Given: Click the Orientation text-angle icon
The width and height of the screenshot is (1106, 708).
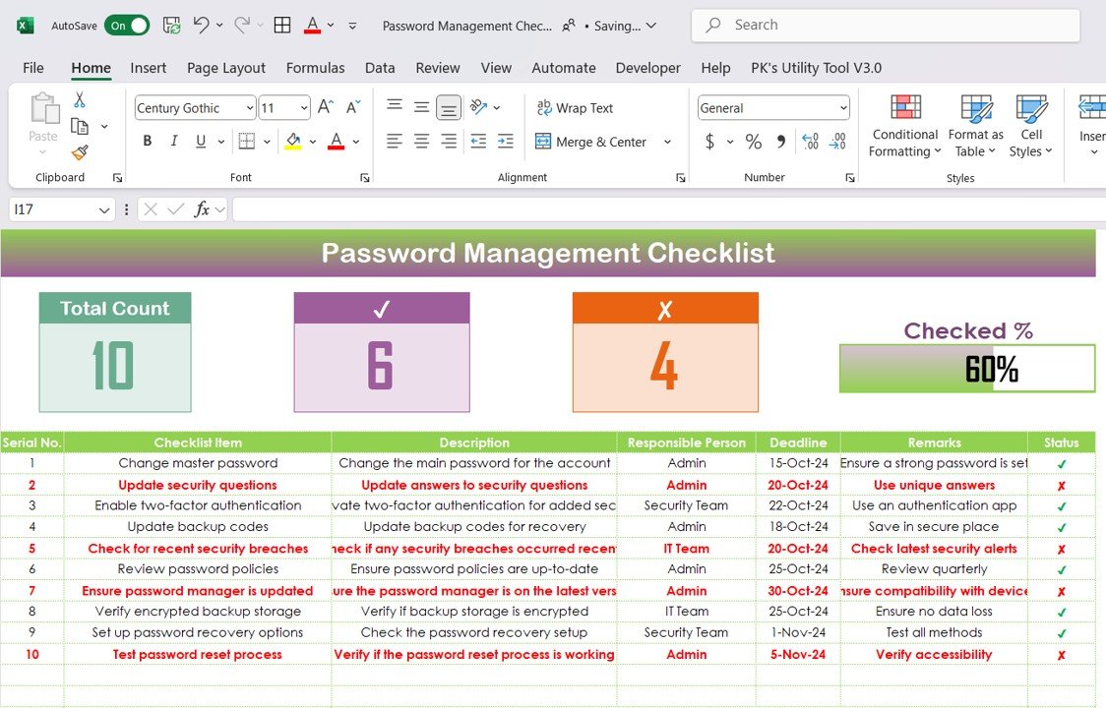Looking at the screenshot, I should click(x=479, y=107).
